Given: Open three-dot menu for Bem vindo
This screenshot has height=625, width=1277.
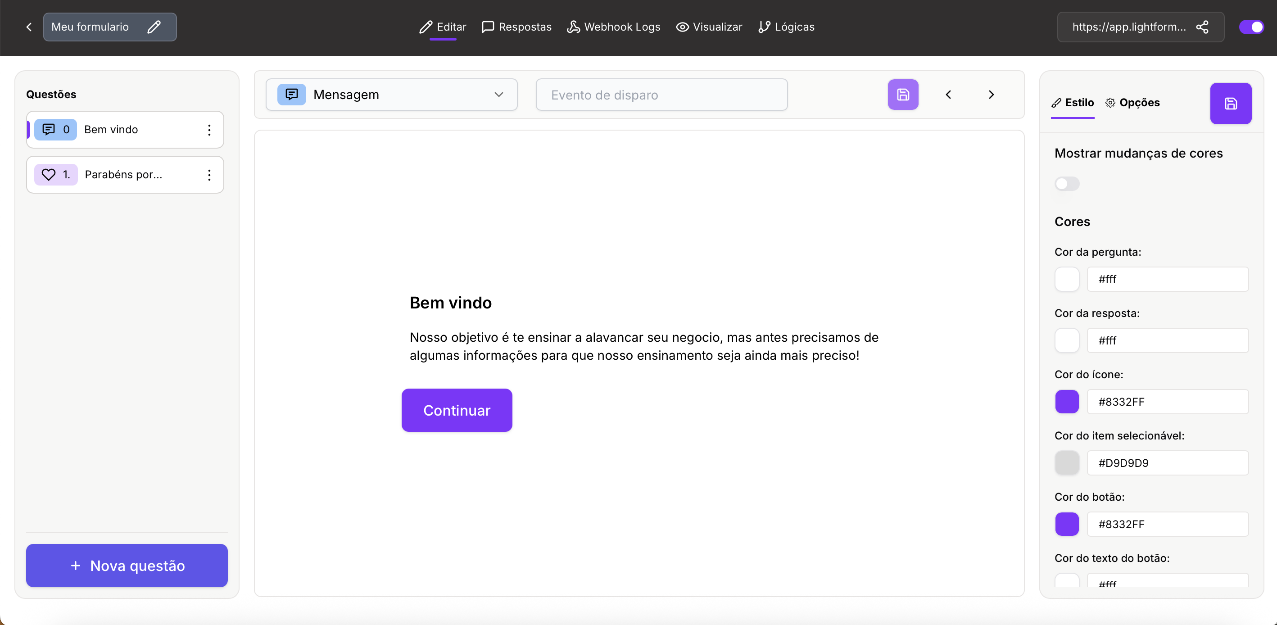Looking at the screenshot, I should click(x=209, y=130).
